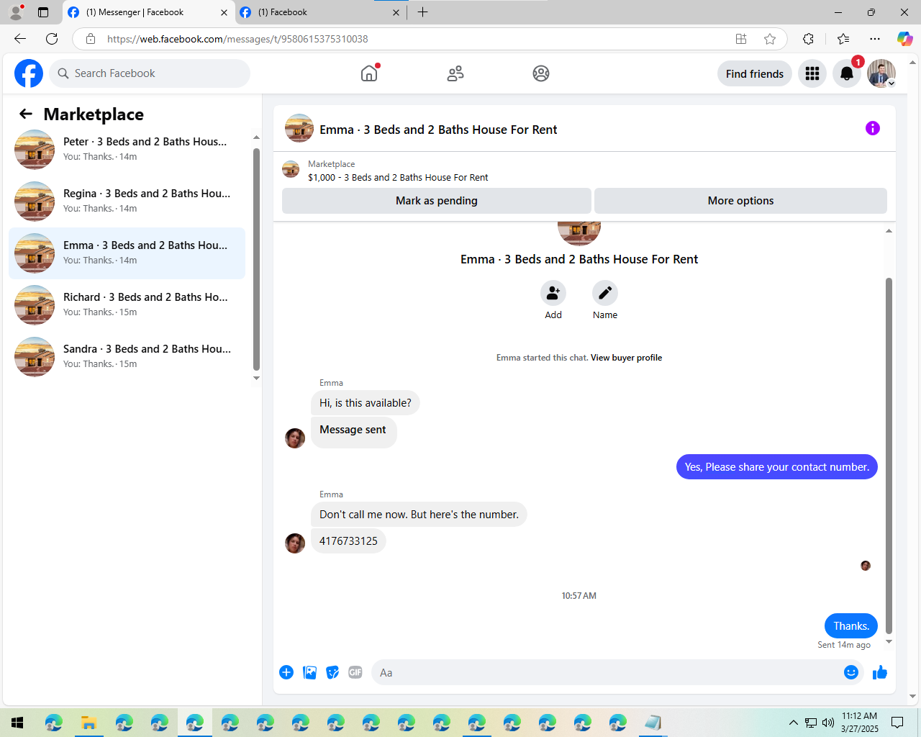
Task: Open File Explorer from the taskbar
Action: coord(89,723)
